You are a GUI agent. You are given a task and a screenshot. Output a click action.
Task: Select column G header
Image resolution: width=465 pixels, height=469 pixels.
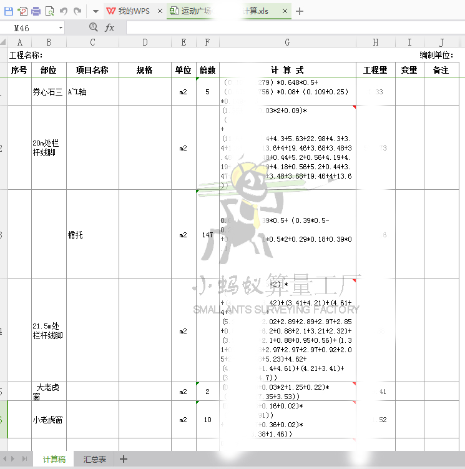point(287,42)
